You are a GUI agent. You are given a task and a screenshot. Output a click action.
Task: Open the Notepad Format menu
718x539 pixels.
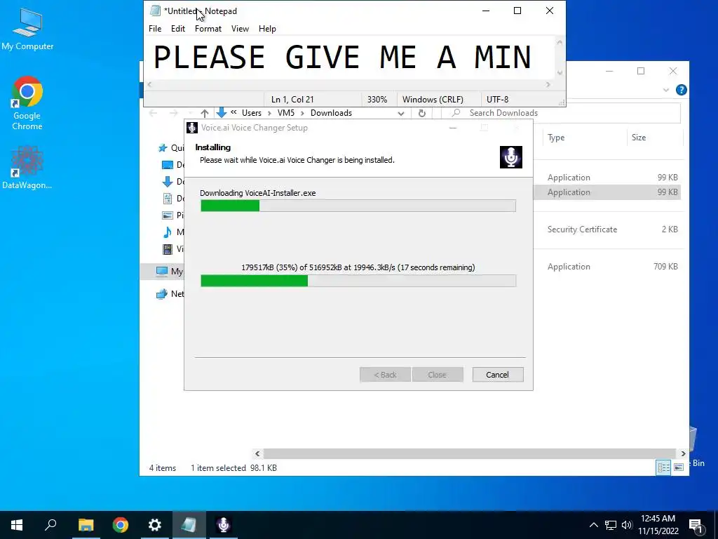point(208,29)
